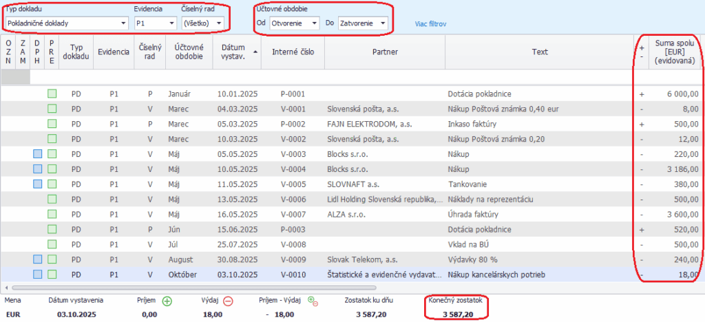Screen dimensions: 705x322
Task: Click the blue DPH square in V-0009 row
Action: tap(38, 260)
